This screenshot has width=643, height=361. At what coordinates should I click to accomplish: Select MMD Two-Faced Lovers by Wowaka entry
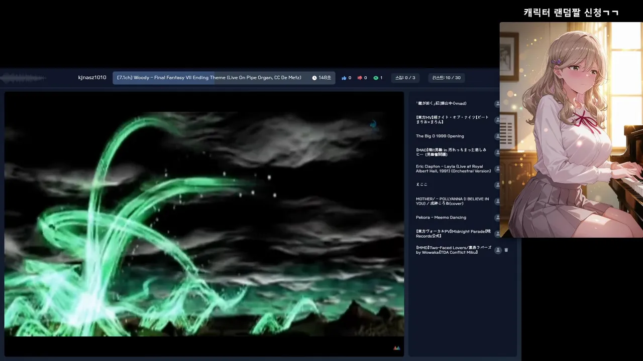454,250
